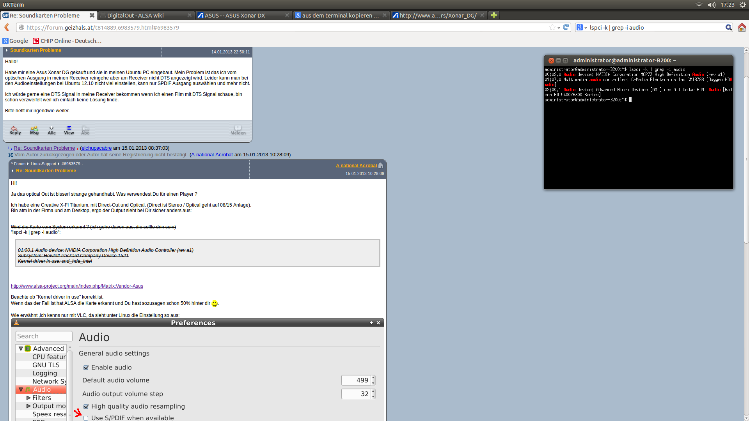
Task: Click the VLC cone icon in Preferences title
Action: [x=16, y=322]
